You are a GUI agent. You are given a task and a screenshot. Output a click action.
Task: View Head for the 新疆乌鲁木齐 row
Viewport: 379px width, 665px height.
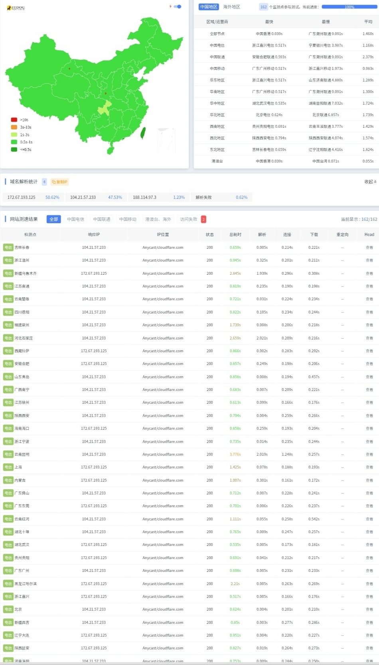tap(369, 274)
